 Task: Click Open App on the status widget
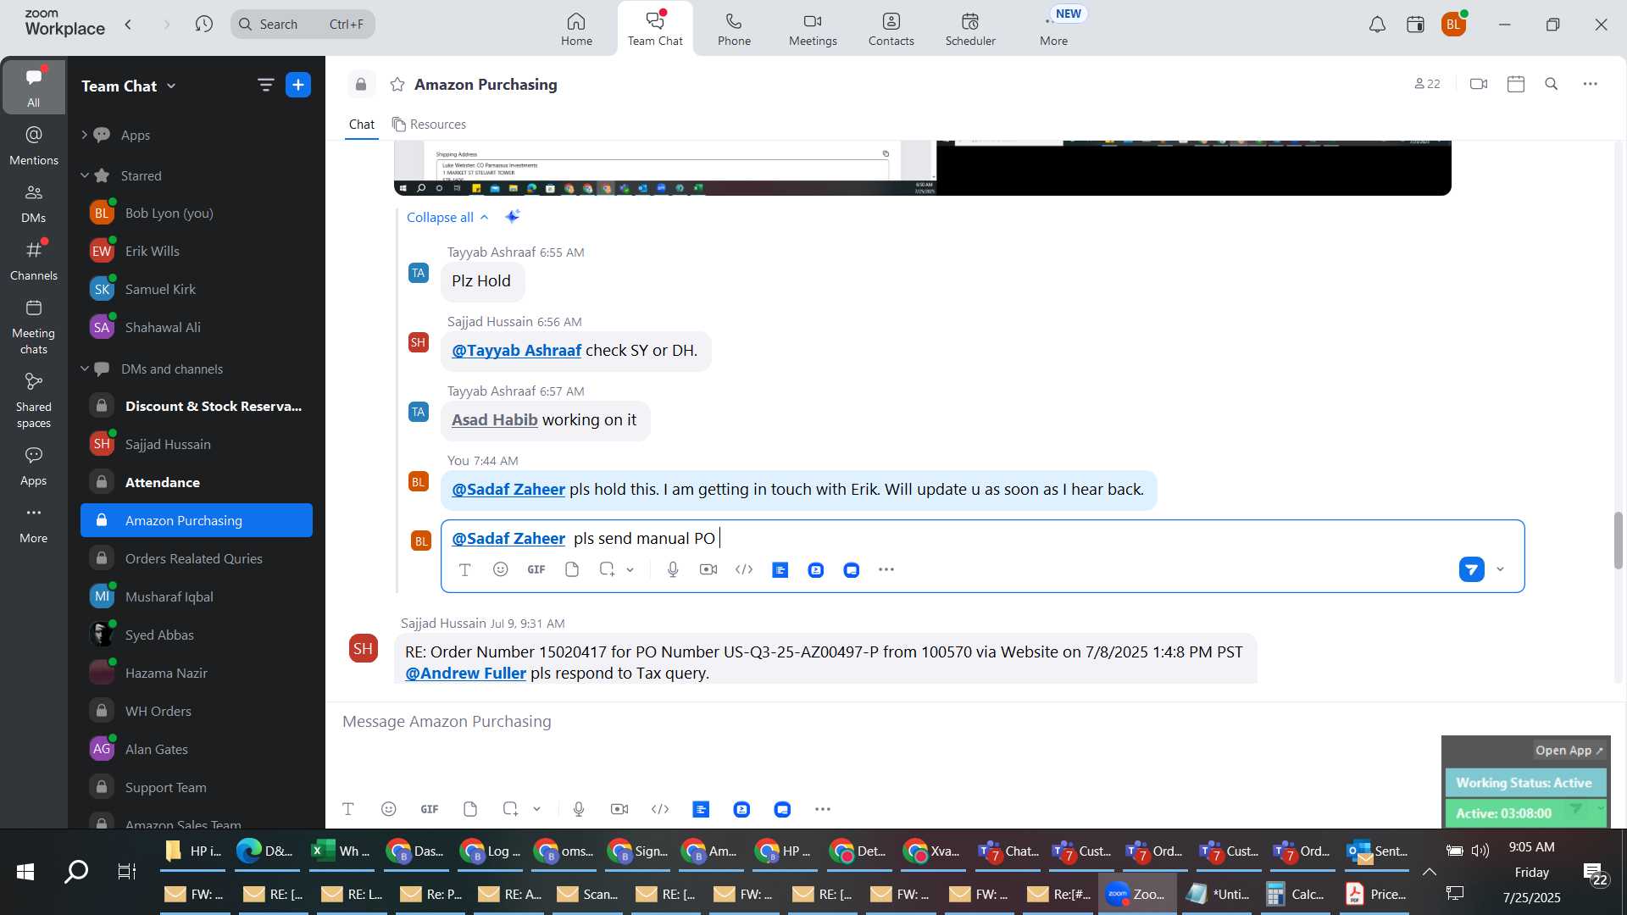pos(1569,751)
